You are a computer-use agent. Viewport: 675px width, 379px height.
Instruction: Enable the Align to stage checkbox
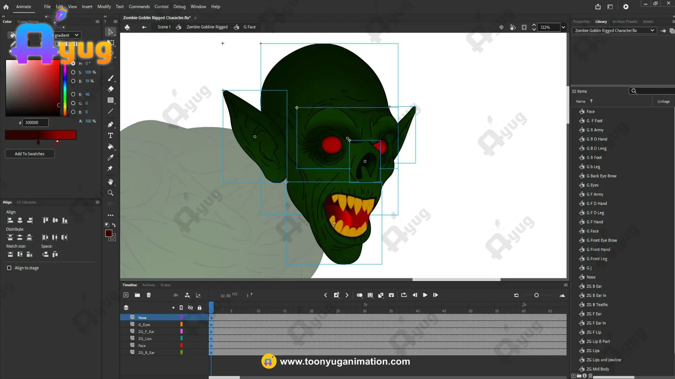point(9,268)
